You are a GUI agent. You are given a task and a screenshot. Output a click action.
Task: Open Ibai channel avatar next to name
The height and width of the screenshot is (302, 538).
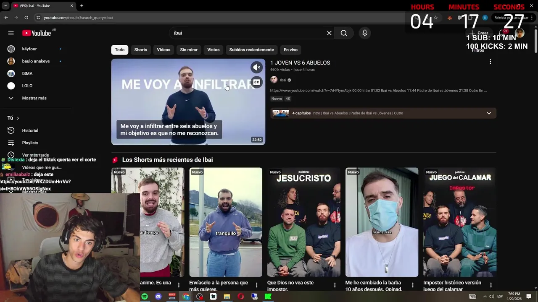[x=274, y=80]
